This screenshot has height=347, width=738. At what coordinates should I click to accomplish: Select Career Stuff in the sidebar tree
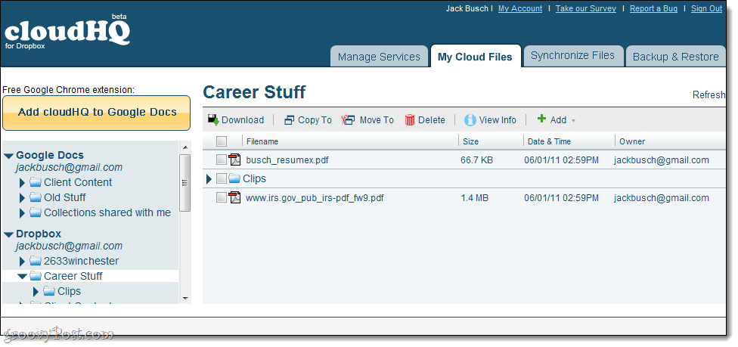click(73, 276)
